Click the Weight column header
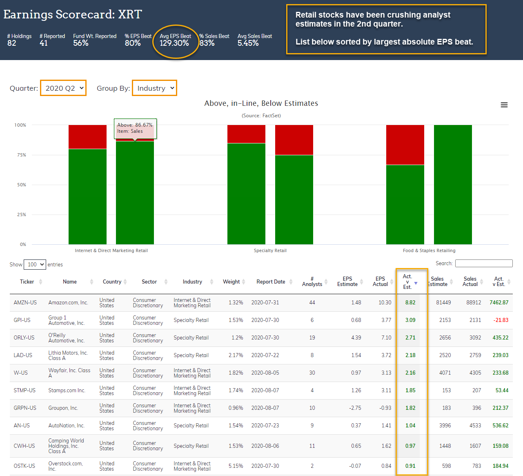 click(231, 282)
